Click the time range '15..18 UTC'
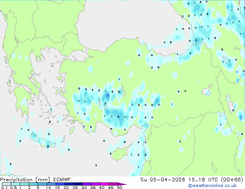 point(203,180)
